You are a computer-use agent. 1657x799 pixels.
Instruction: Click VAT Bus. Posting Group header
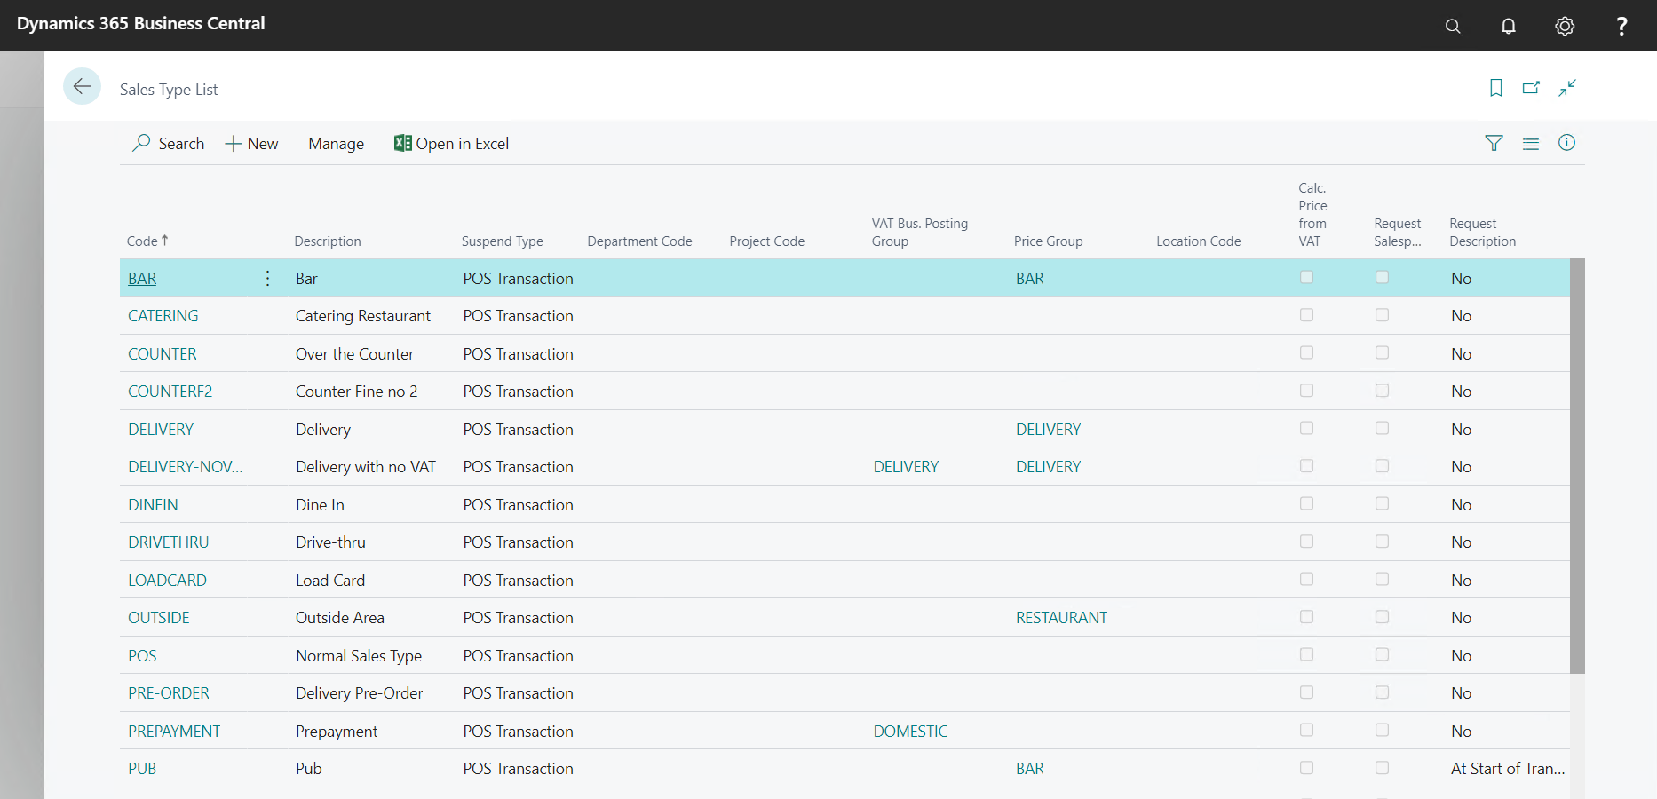tap(920, 233)
